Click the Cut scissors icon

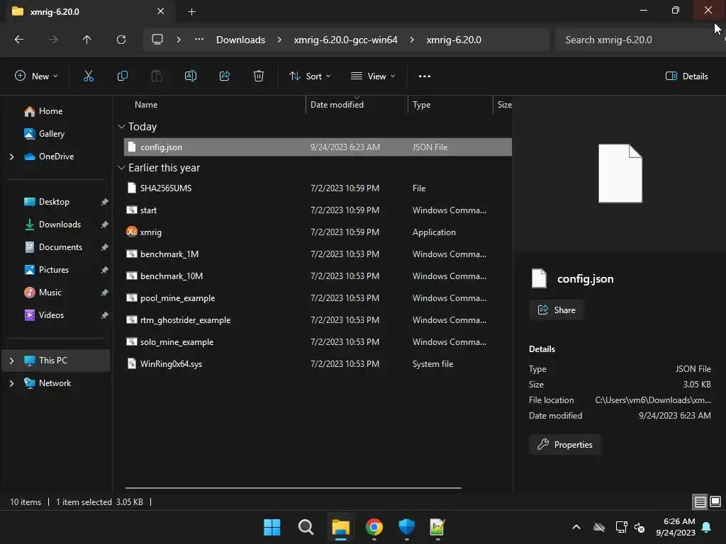pyautogui.click(x=89, y=76)
